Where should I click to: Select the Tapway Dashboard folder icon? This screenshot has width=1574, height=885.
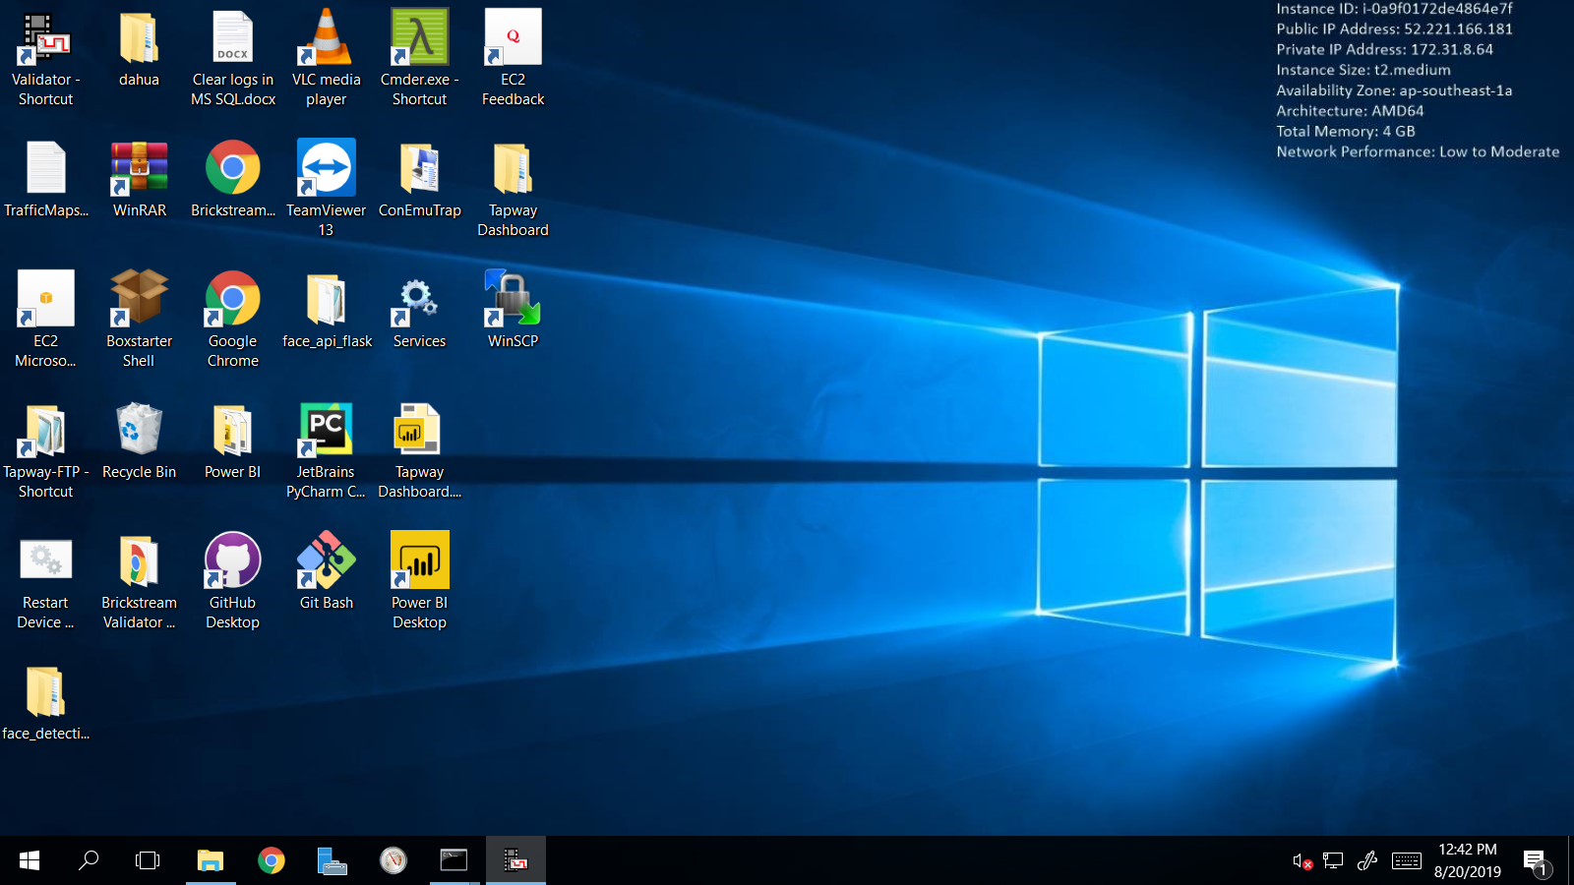click(514, 190)
